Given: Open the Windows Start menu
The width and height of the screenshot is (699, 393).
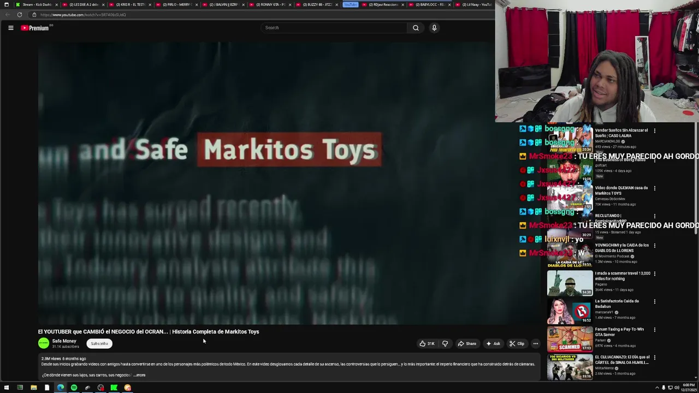Looking at the screenshot, I should (x=7, y=388).
